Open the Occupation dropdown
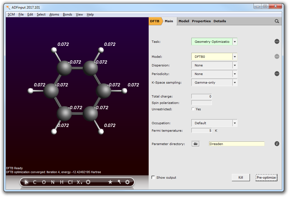The width and height of the screenshot is (289, 197). (x=214, y=123)
